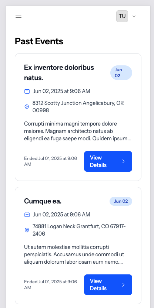Viewport: 154px width, 308px height.
Task: Click the Ut autem molestiae description text
Action: pyautogui.click(x=74, y=254)
